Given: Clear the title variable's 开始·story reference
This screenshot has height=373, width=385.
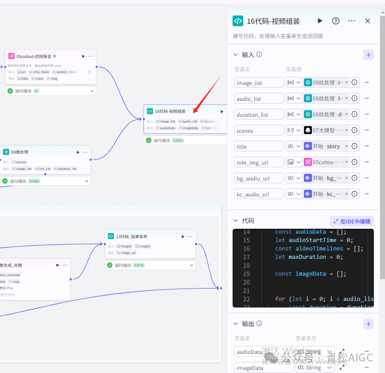Looking at the screenshot, I should pyautogui.click(x=346, y=146).
